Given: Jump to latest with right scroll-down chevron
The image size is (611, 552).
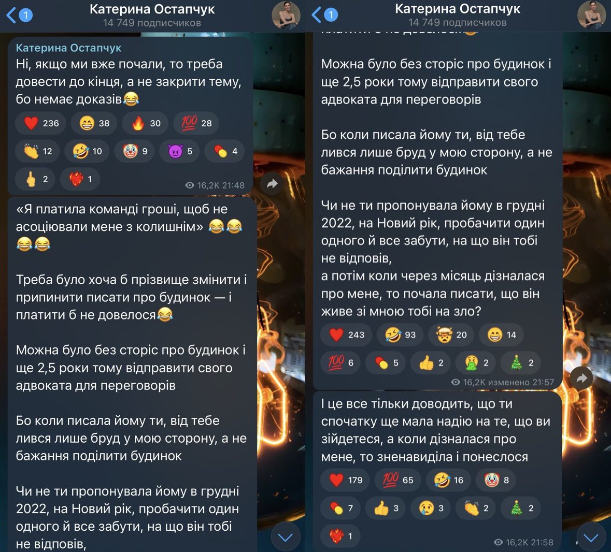Looking at the screenshot, I should [591, 537].
